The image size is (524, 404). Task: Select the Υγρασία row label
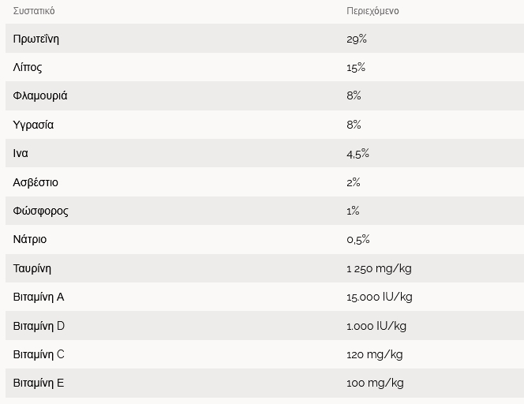pos(33,125)
